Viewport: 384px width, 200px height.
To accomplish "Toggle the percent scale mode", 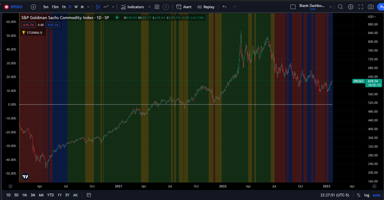I will 359,195.
